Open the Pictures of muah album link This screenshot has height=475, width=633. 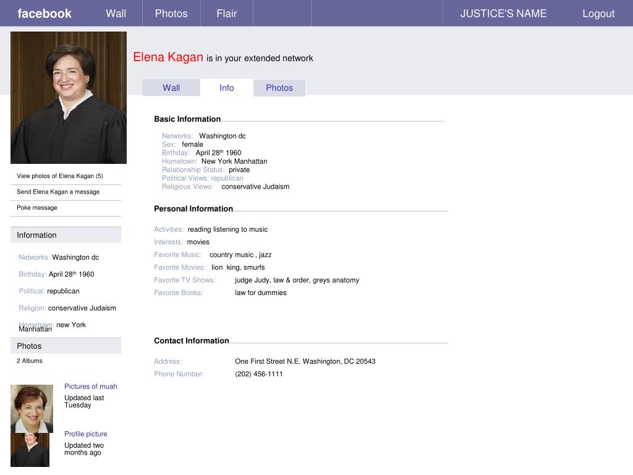tap(91, 386)
